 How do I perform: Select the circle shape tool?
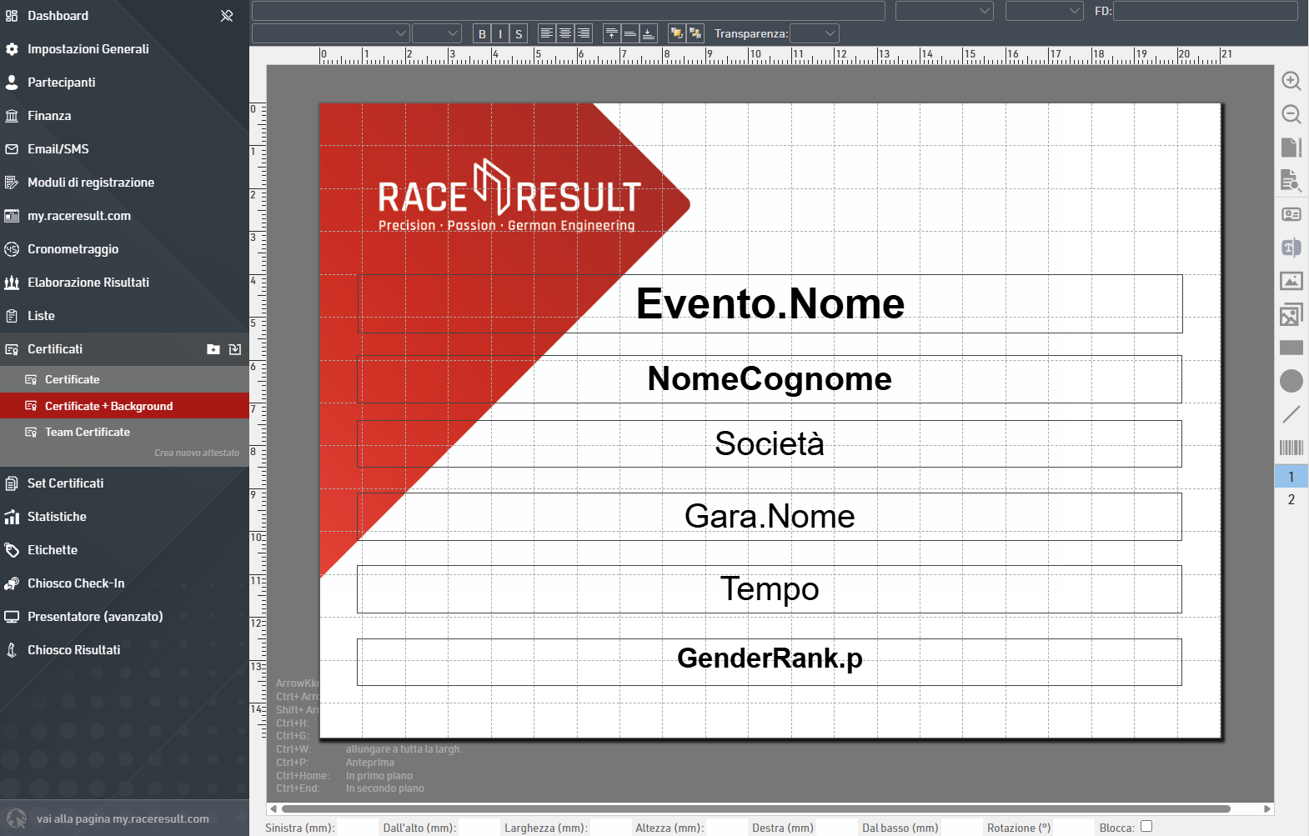coord(1291,381)
